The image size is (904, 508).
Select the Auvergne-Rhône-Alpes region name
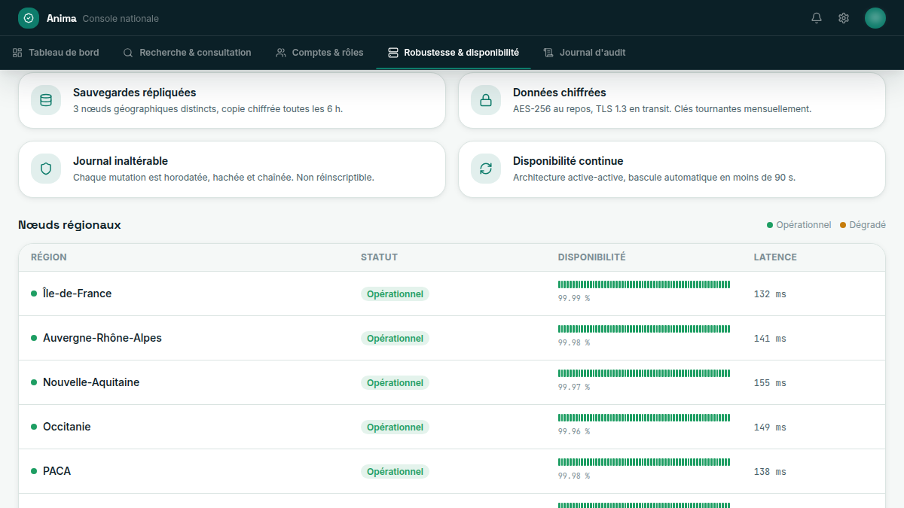click(x=102, y=338)
